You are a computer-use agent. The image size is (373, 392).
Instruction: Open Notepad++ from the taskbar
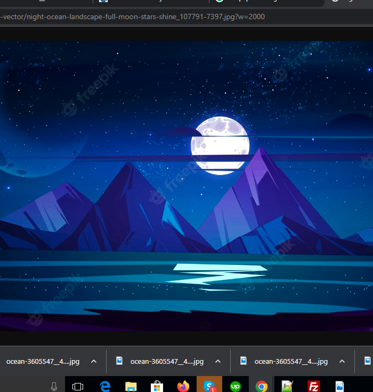point(287,386)
